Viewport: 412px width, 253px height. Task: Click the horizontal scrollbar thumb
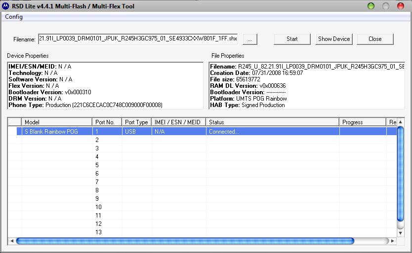click(x=185, y=241)
